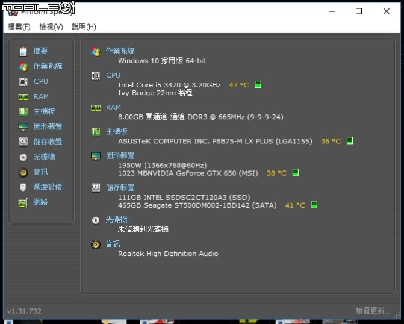Open the CPU heading link in summary
Image resolution: width=404 pixels, height=324 pixels.
(113, 75)
